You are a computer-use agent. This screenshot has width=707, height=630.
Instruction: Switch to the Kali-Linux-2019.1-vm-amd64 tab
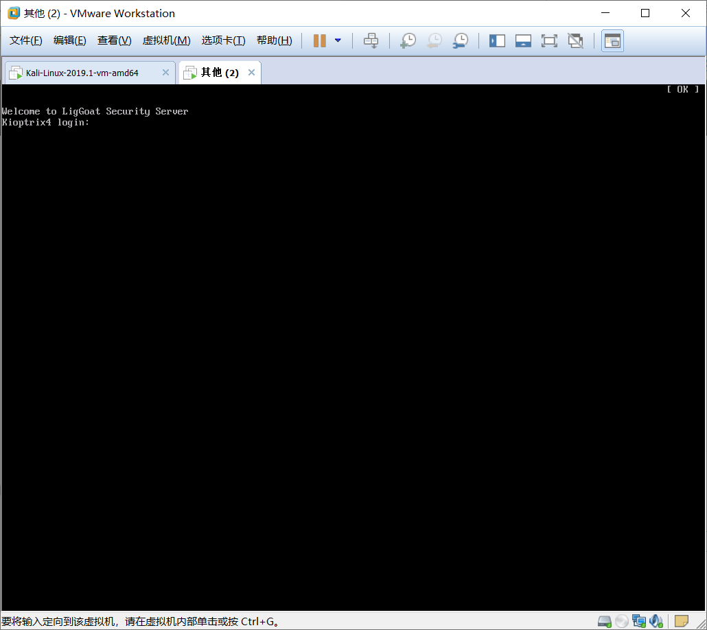(x=82, y=73)
